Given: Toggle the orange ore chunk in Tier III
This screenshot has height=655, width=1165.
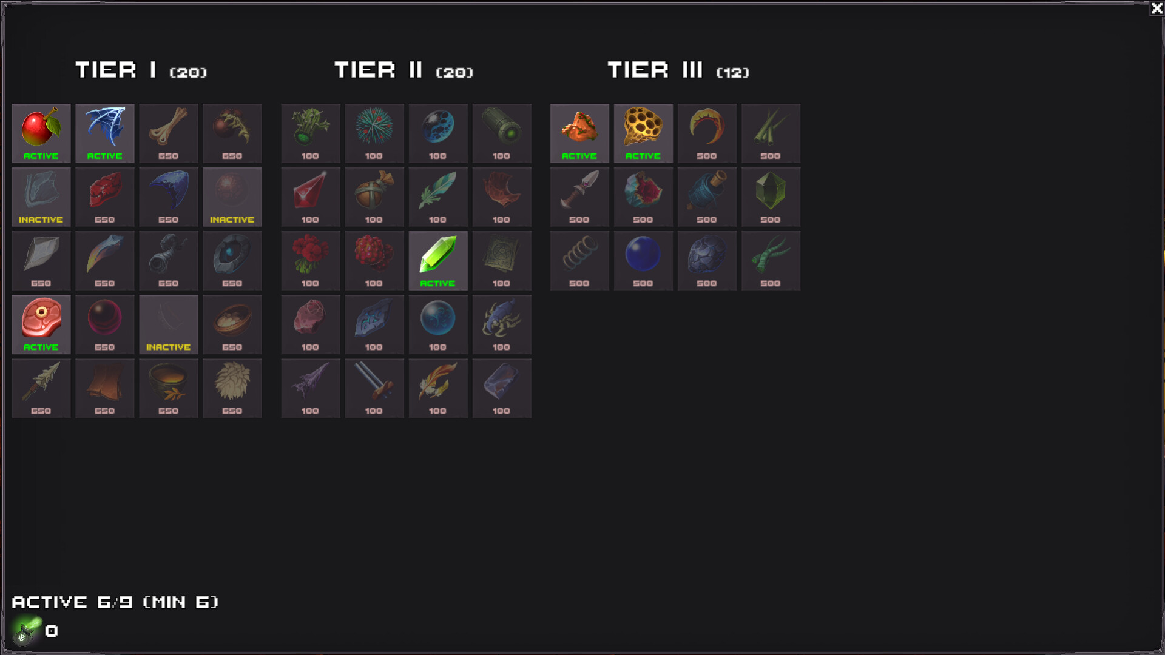Looking at the screenshot, I should point(579,133).
